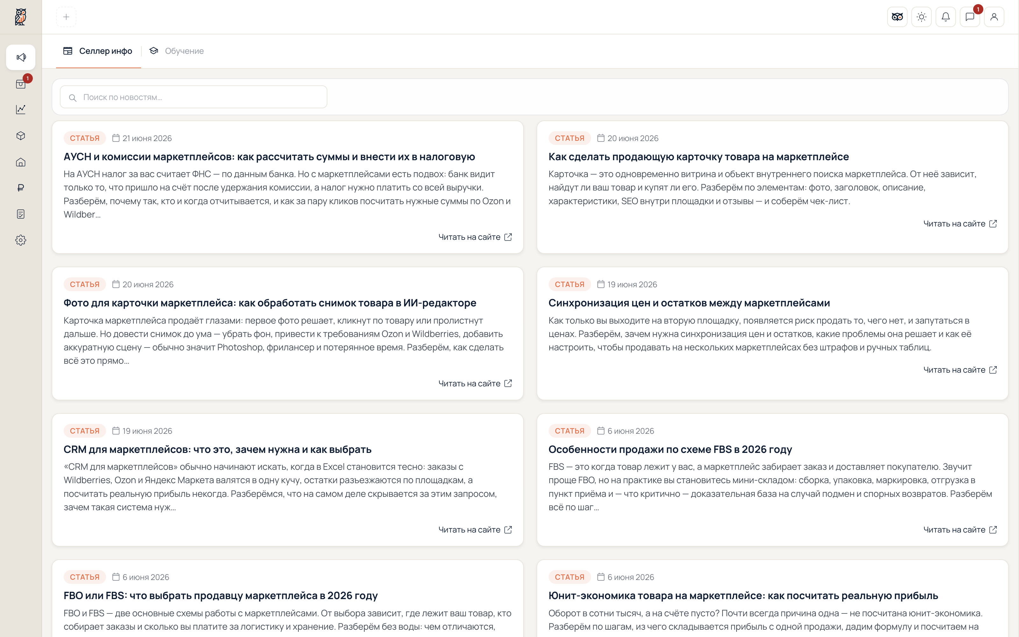Open FBO или FBS article title
The height and width of the screenshot is (637, 1019).
[221, 595]
